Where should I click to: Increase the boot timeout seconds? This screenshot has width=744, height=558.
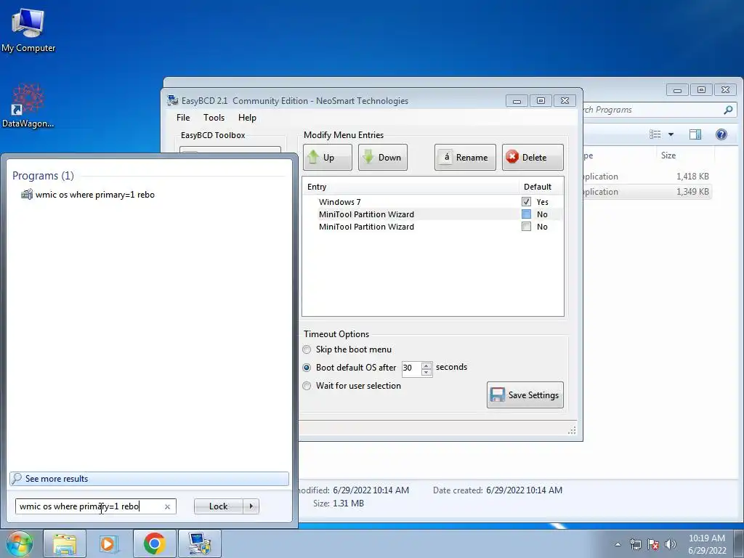[x=426, y=365]
